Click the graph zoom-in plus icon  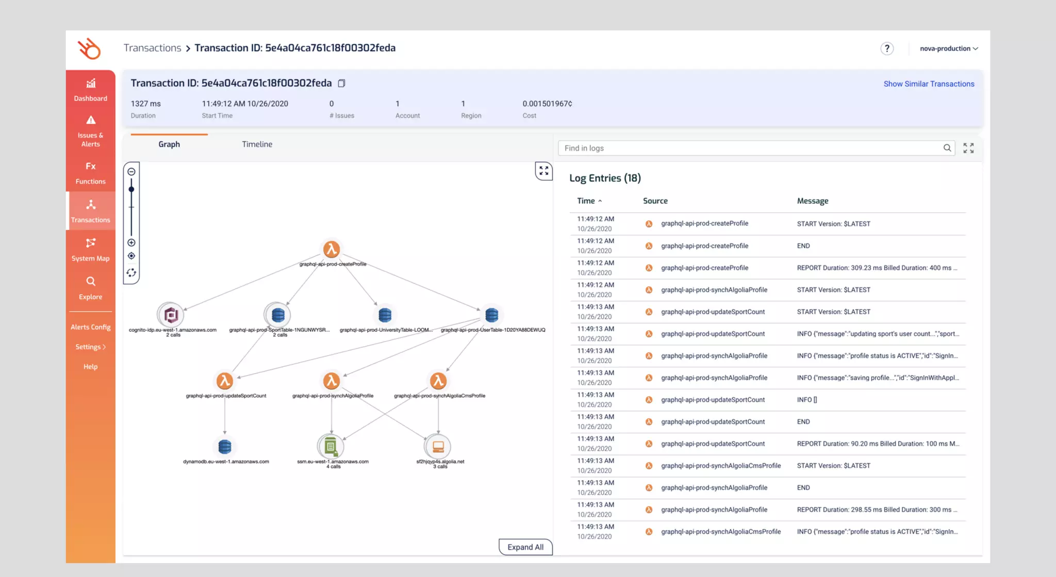(131, 243)
